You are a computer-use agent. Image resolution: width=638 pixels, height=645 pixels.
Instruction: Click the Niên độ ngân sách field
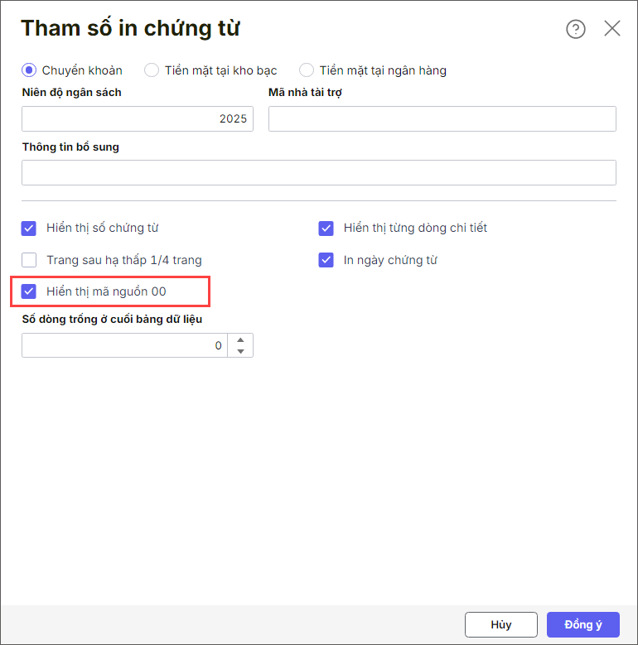pos(138,118)
